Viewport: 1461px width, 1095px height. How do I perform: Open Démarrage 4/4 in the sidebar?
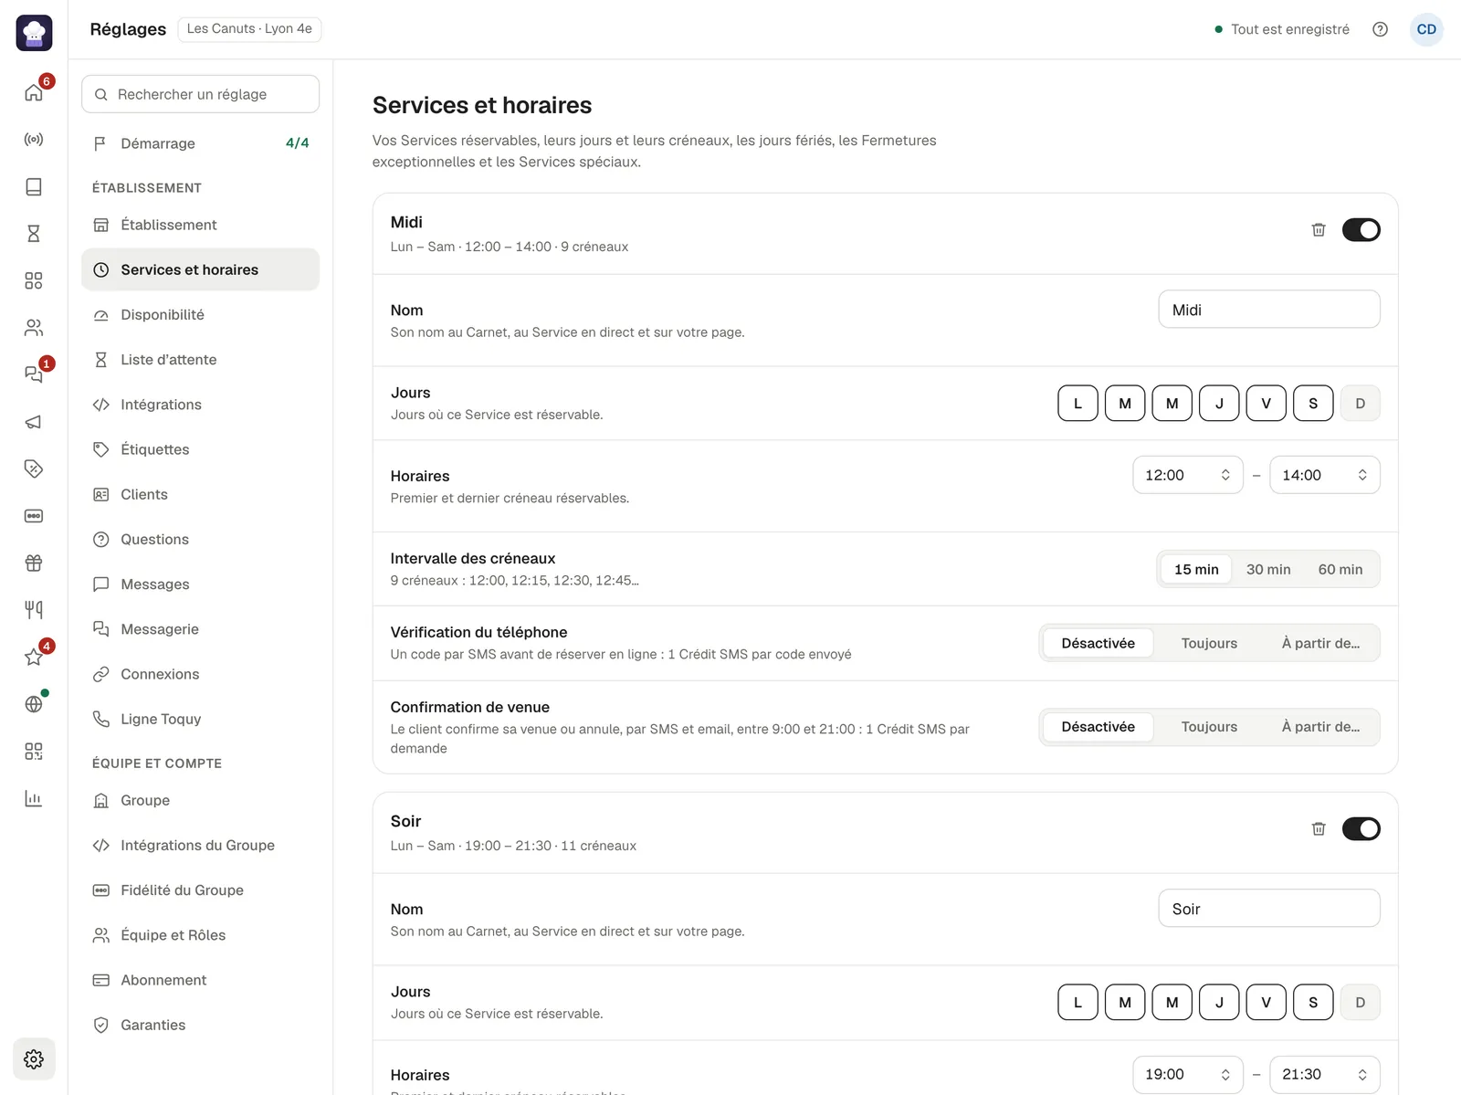(200, 143)
